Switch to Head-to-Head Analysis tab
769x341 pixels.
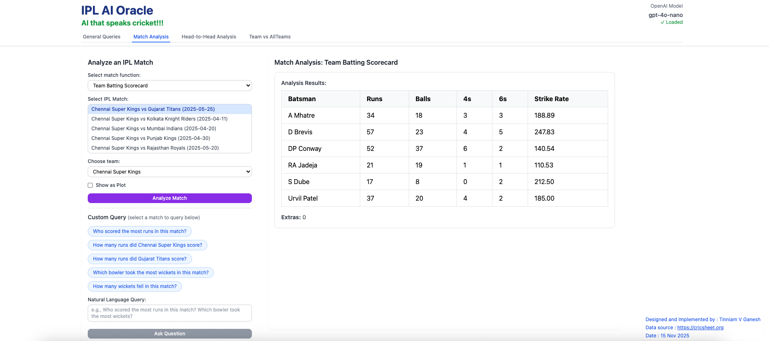coord(209,37)
